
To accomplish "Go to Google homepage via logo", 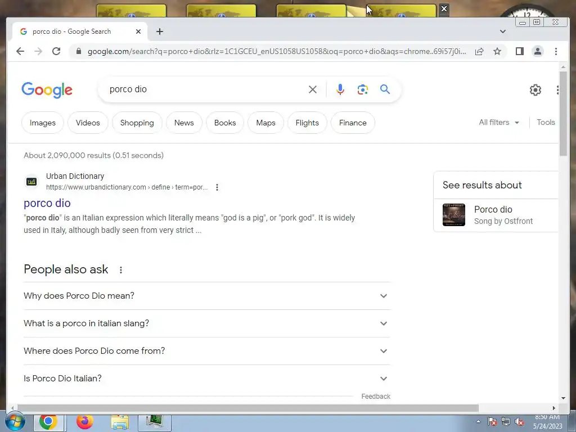I will [x=47, y=90].
